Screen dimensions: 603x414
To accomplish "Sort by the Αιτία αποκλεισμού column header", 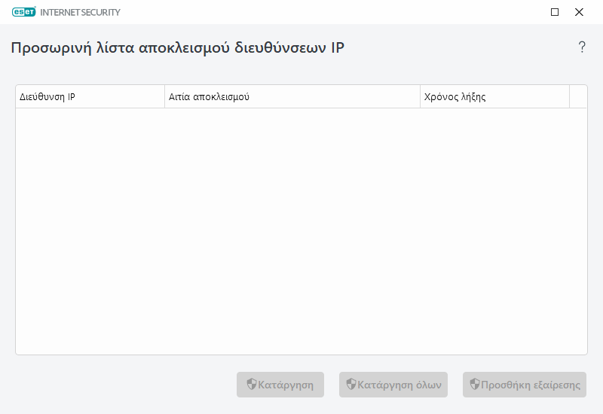I will pos(292,97).
